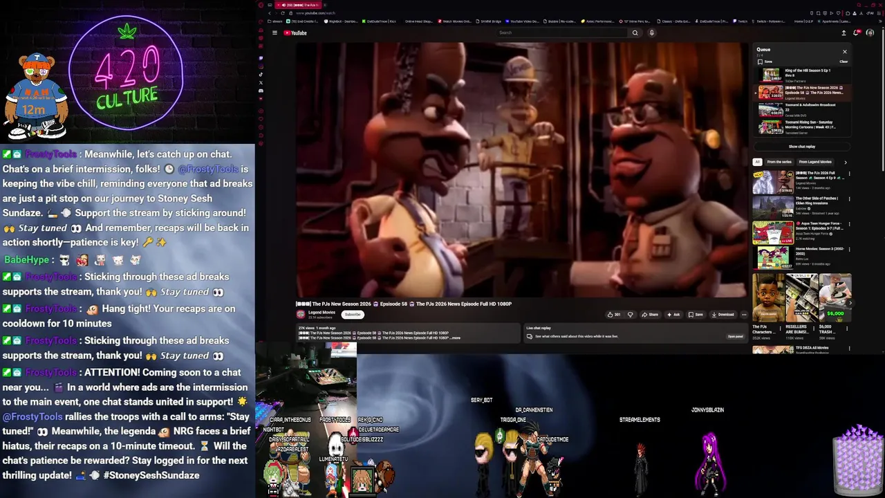Download the PJs video

pyautogui.click(x=723, y=315)
